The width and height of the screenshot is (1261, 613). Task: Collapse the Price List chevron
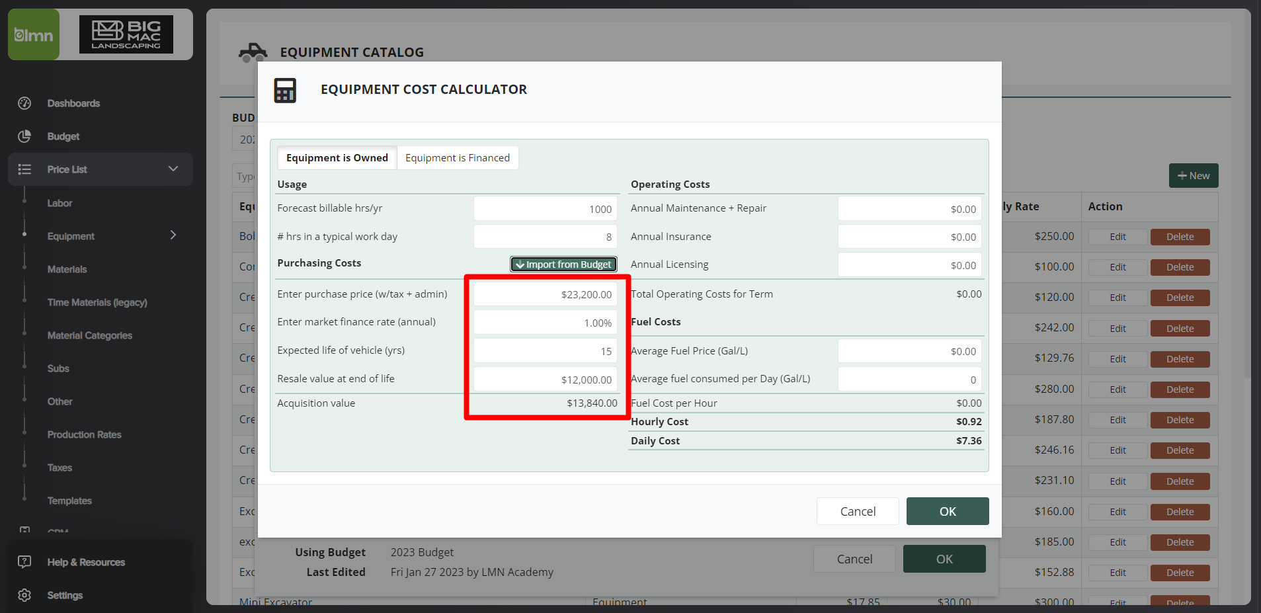click(x=173, y=169)
